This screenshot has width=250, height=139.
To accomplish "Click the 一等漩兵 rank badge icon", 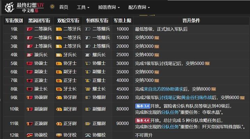I will point(30,38).
